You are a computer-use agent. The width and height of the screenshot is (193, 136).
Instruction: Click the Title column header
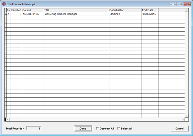[76, 10]
